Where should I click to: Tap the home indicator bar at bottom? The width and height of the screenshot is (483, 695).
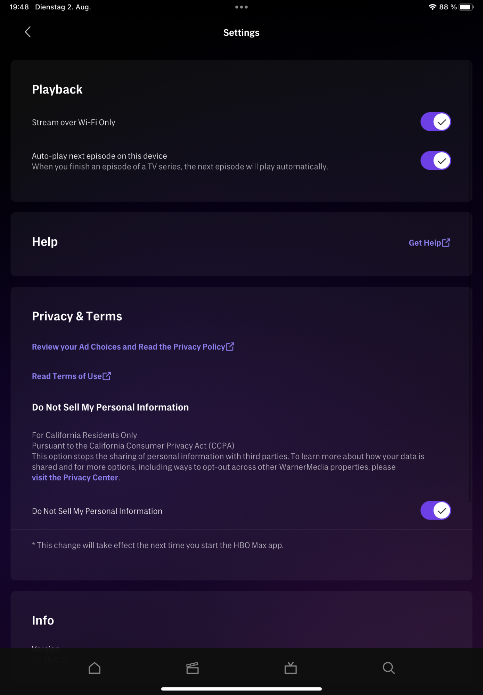pyautogui.click(x=241, y=689)
